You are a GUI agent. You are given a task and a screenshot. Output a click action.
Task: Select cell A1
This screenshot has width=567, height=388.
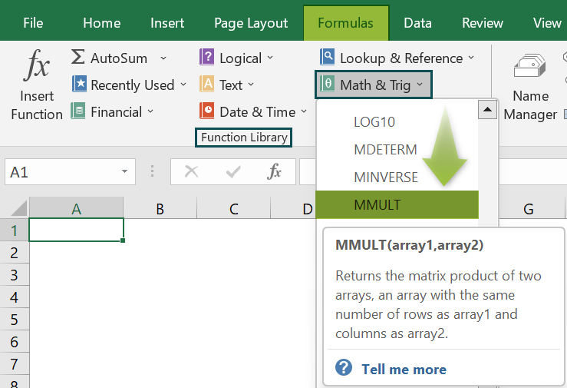pos(76,230)
